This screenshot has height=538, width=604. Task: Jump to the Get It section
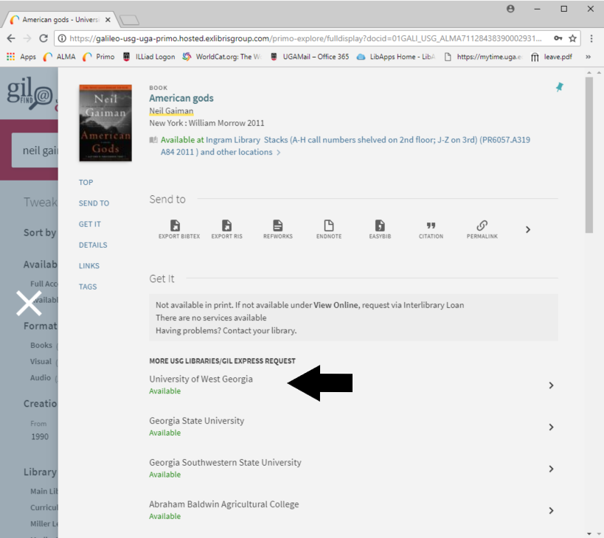click(x=90, y=224)
